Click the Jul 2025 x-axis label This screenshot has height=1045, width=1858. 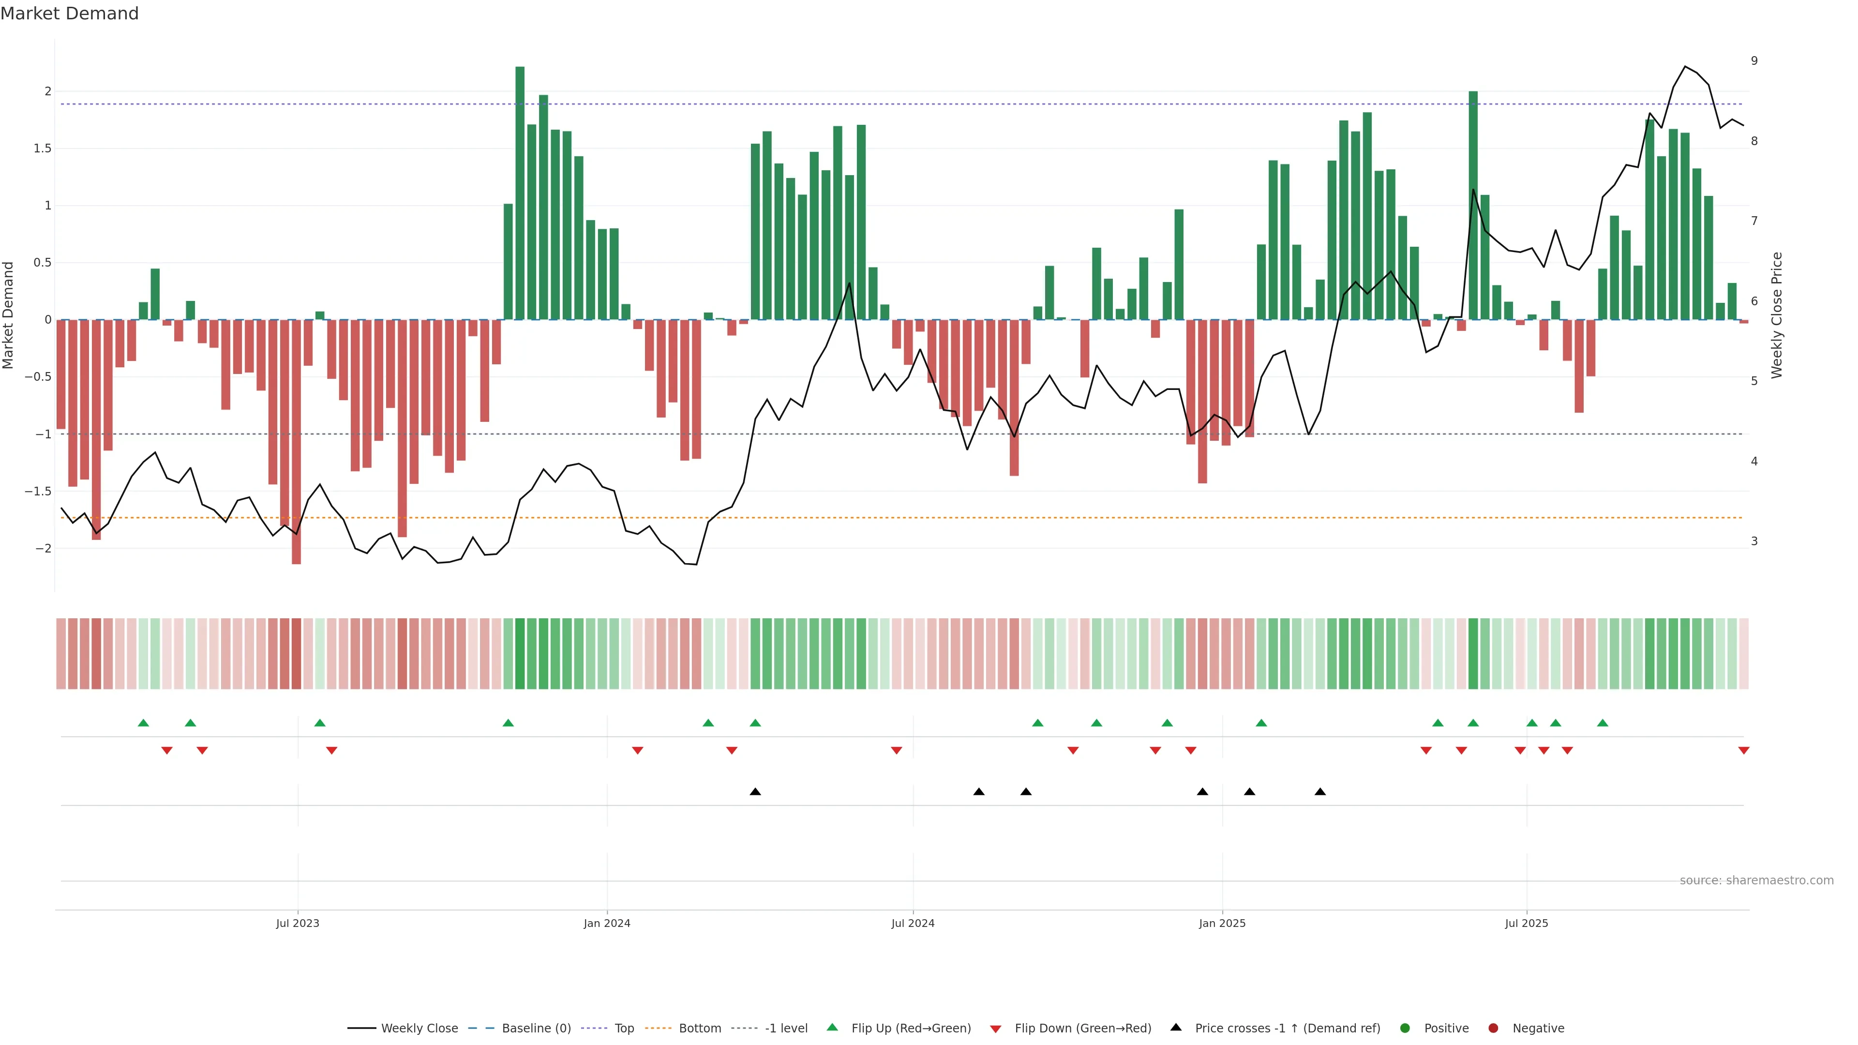click(1526, 923)
